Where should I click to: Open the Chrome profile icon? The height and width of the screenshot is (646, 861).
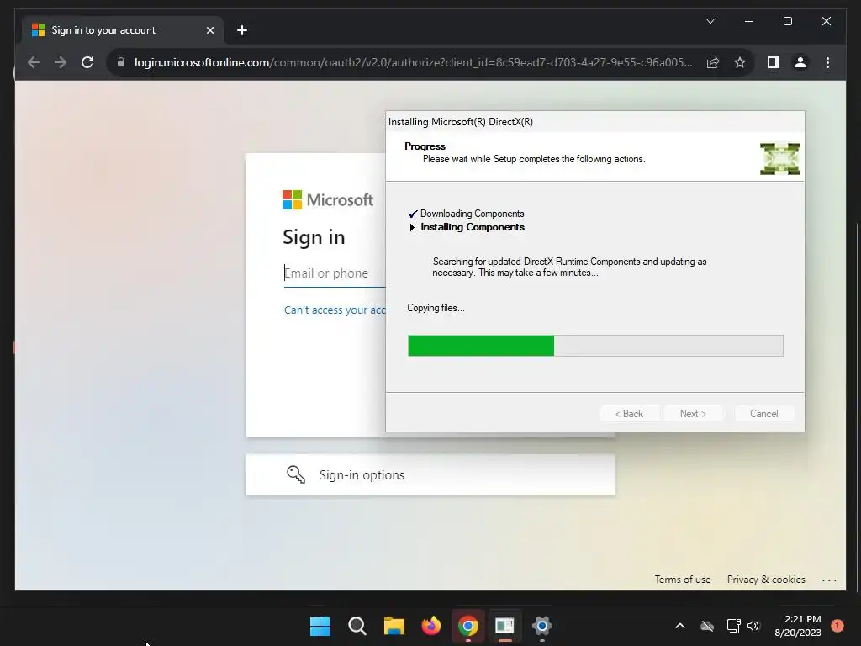[800, 62]
